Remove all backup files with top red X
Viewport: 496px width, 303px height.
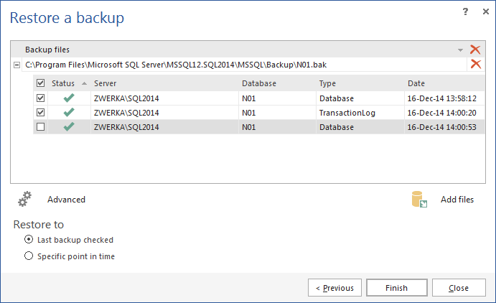474,50
